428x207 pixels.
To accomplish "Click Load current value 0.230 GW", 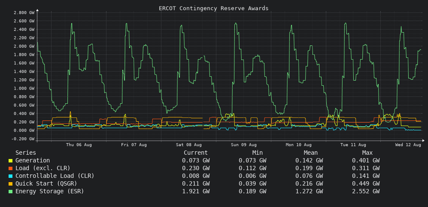I will point(196,168).
